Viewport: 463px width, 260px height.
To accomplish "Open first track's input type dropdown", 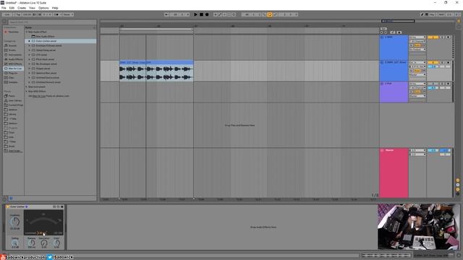I will (x=417, y=38).
